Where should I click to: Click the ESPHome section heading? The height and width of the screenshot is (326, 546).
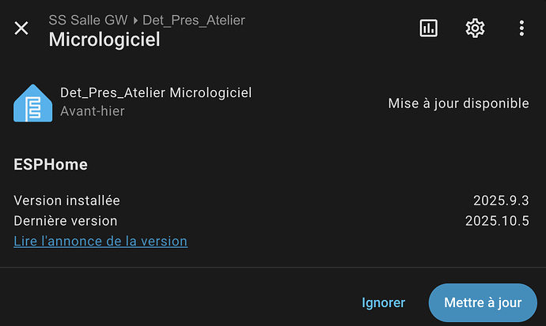(51, 165)
